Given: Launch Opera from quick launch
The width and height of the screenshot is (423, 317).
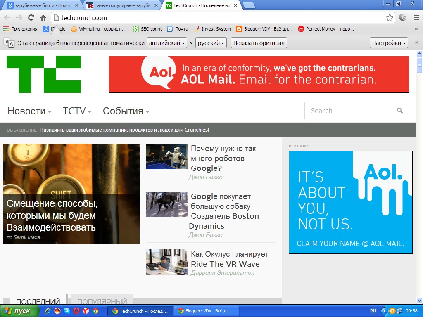Looking at the screenshot, I should 76,311.
